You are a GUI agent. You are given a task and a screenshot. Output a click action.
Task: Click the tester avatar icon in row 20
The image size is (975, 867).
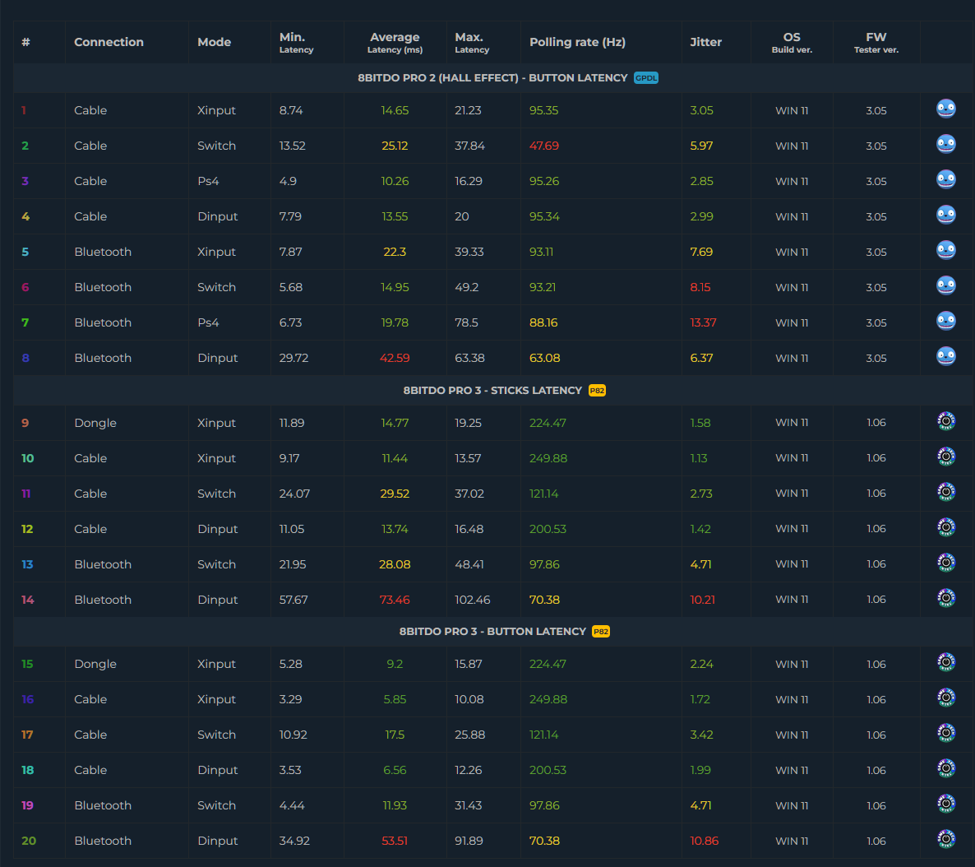pos(945,840)
